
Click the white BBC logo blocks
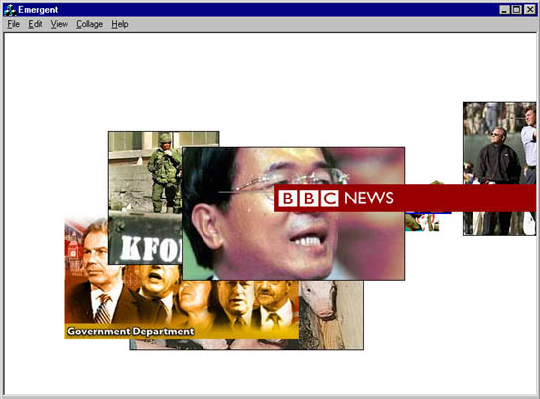309,199
